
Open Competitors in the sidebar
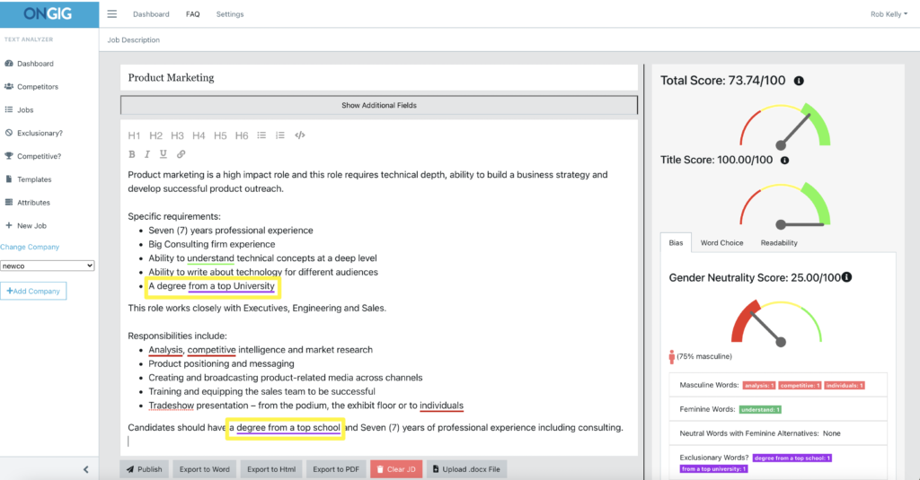coord(31,87)
